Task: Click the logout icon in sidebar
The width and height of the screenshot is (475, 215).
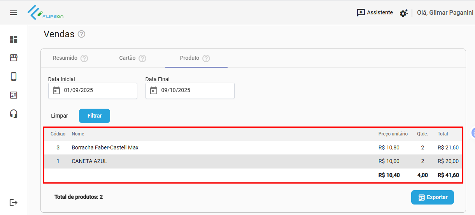Action: click(14, 203)
